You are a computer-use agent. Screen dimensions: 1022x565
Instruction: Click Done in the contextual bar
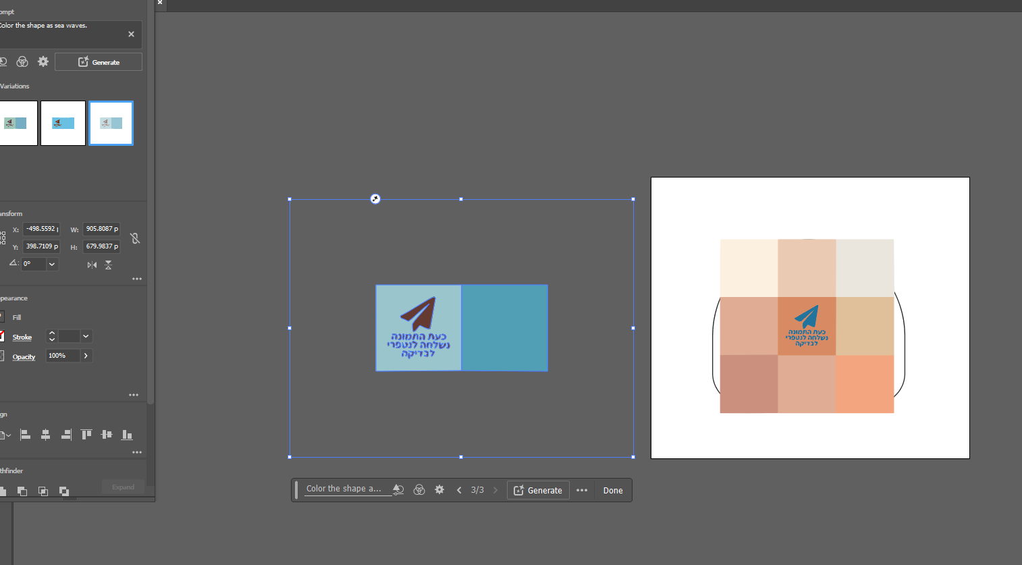pos(613,491)
